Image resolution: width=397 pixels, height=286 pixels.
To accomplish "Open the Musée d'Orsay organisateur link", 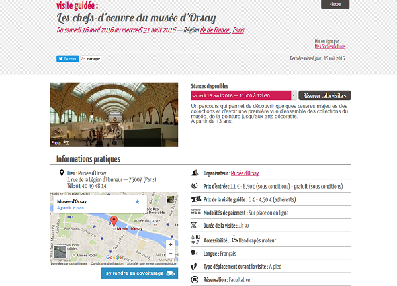I will click(x=245, y=173).
